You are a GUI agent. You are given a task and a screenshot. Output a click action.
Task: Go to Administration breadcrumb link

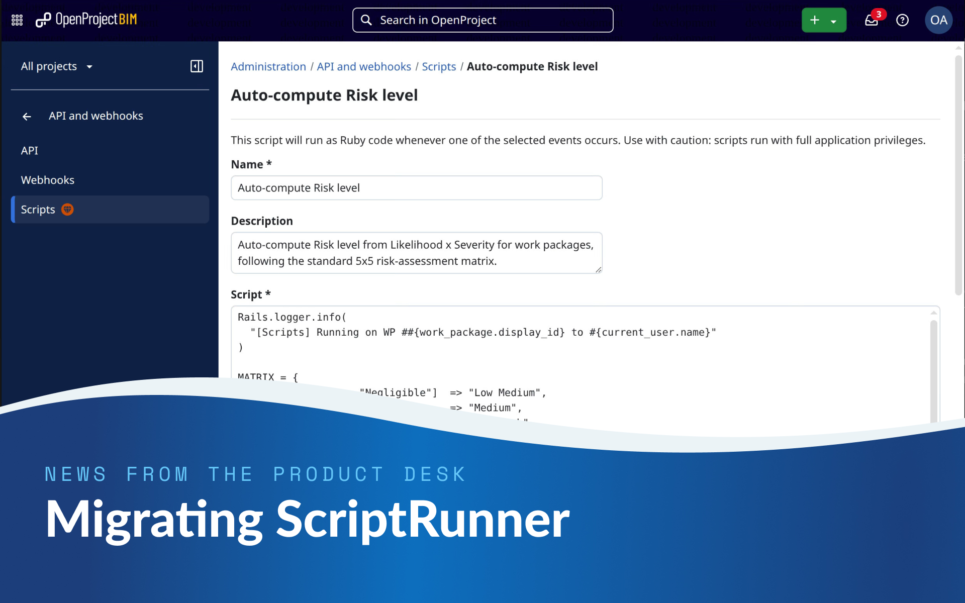(268, 66)
